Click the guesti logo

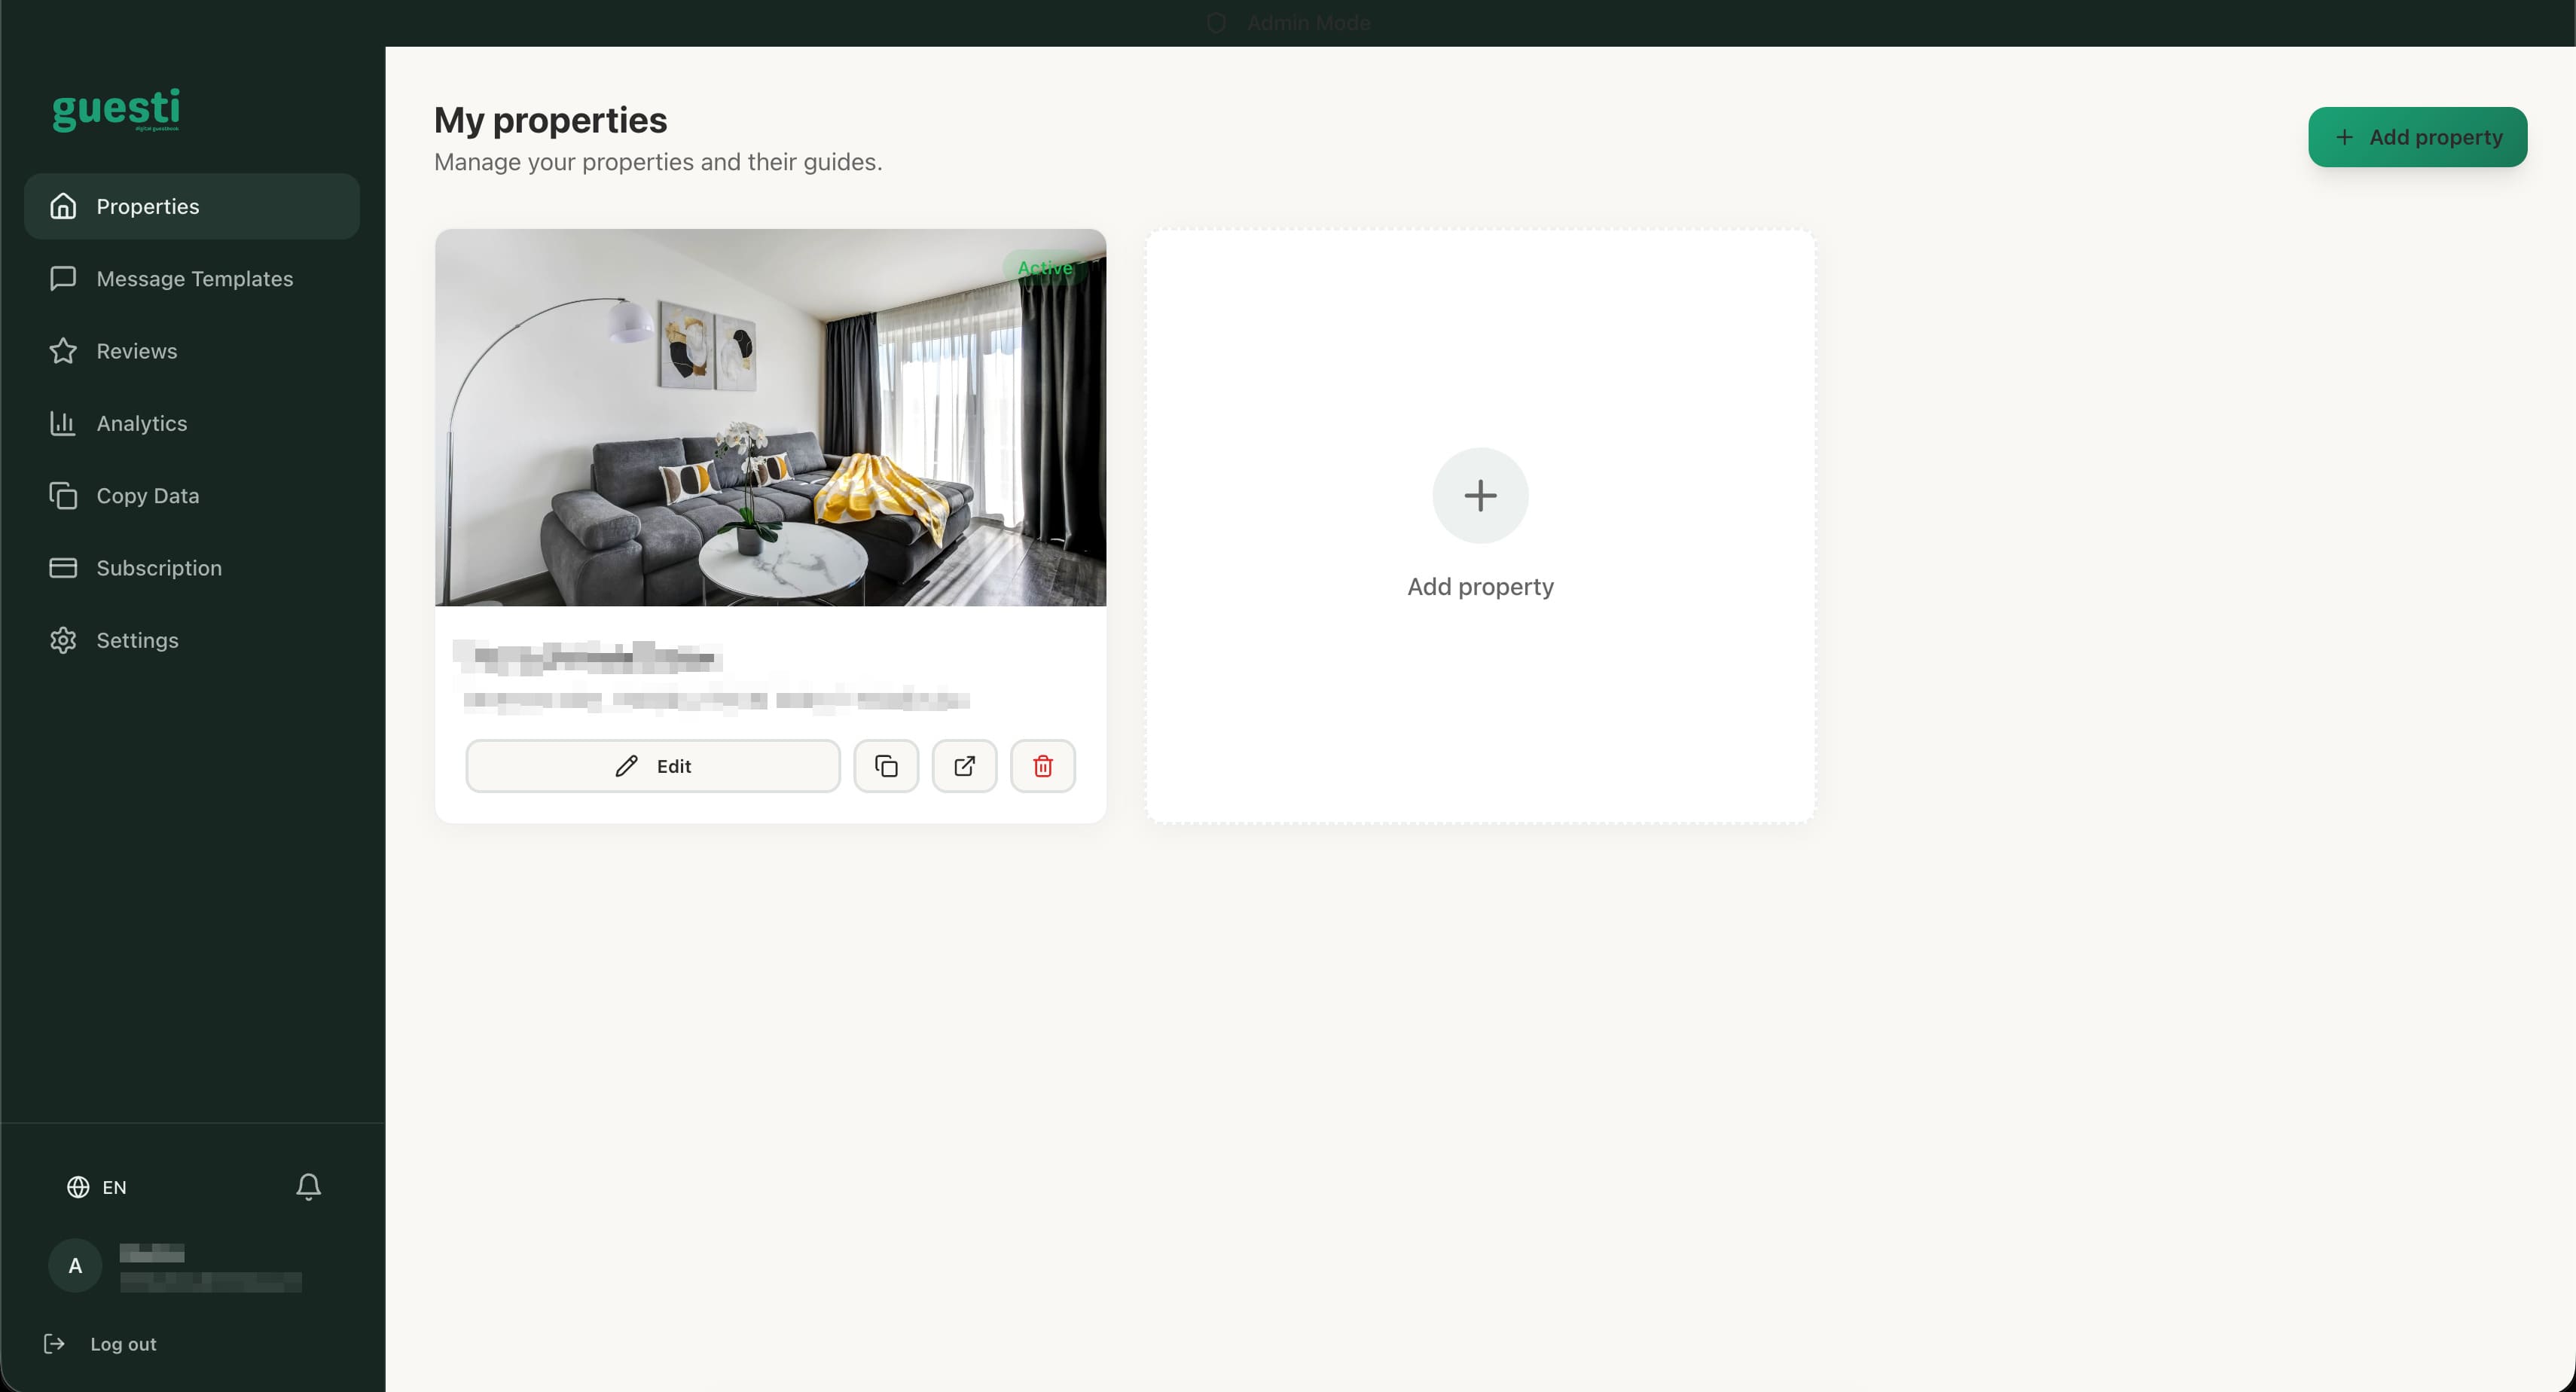pyautogui.click(x=115, y=110)
